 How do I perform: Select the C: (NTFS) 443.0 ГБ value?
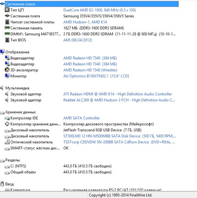click(87, 166)
